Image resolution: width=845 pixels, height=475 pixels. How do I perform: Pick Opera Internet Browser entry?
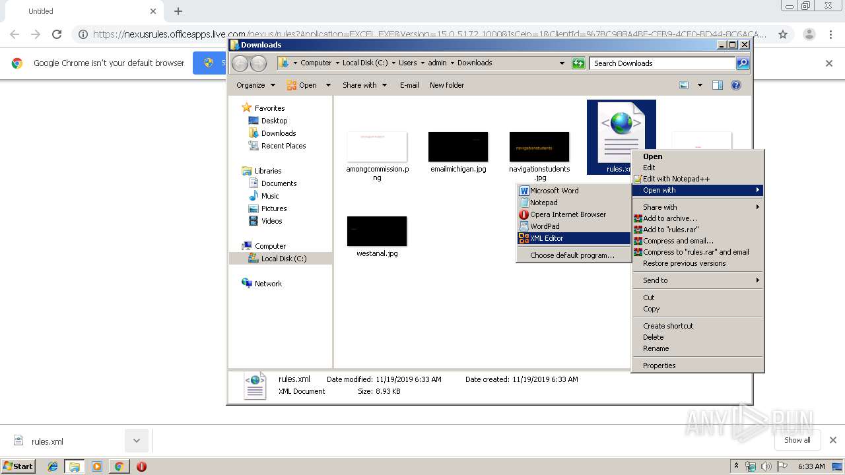574,214
